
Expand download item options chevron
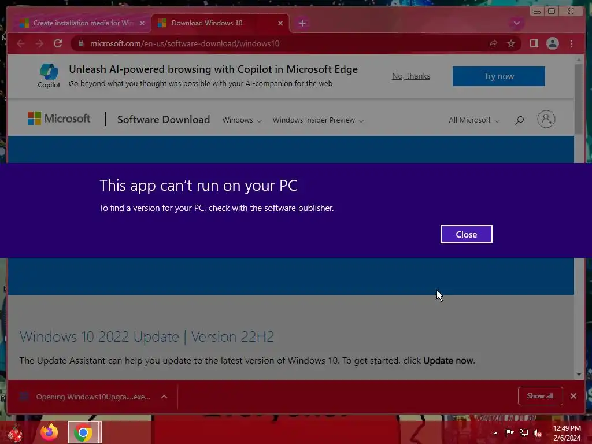click(164, 397)
